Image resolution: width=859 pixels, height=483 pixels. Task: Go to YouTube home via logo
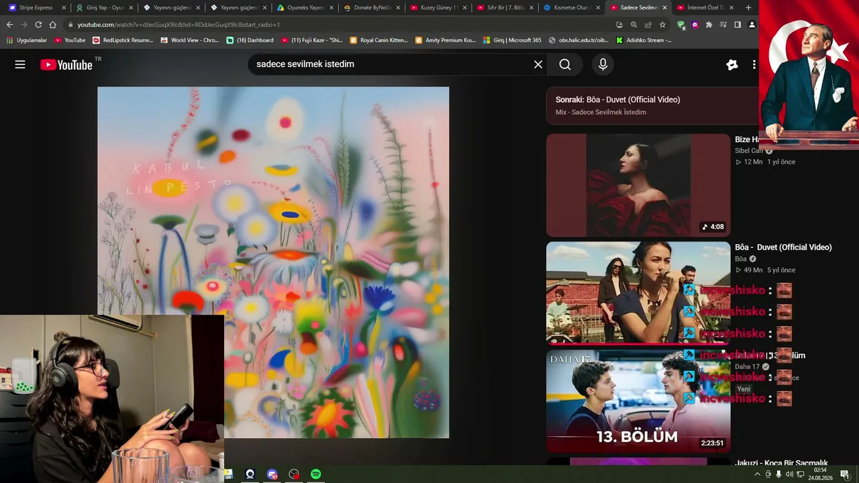tap(66, 64)
